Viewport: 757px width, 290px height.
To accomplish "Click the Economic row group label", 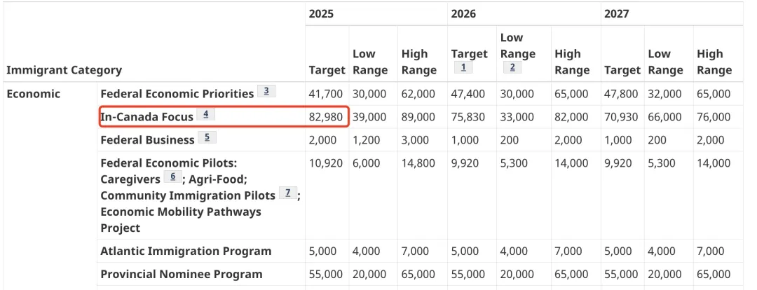I will pyautogui.click(x=33, y=94).
